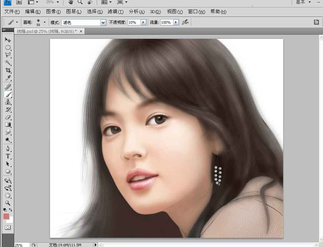Open the 帮助 menu

coord(218,12)
